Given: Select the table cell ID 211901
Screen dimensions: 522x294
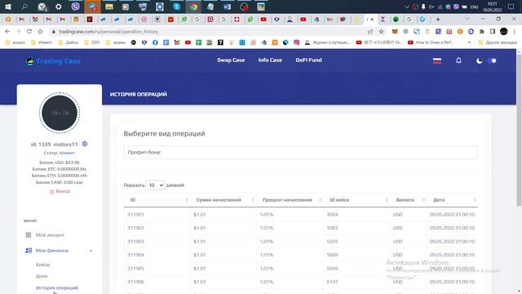Looking at the screenshot, I should [135, 215].
